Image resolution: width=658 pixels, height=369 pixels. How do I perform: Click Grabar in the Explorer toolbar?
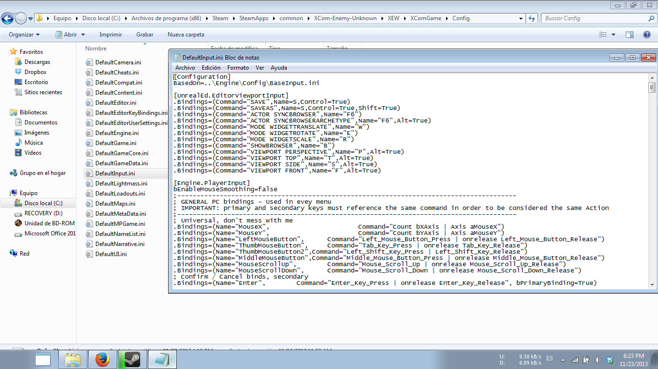[x=145, y=35]
